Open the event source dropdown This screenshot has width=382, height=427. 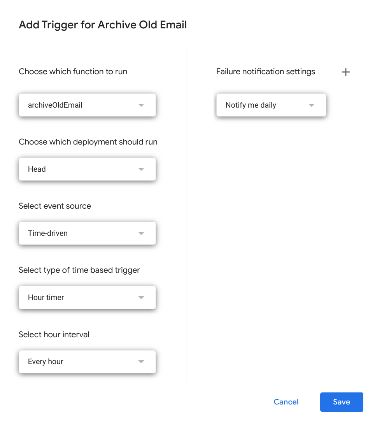point(87,233)
